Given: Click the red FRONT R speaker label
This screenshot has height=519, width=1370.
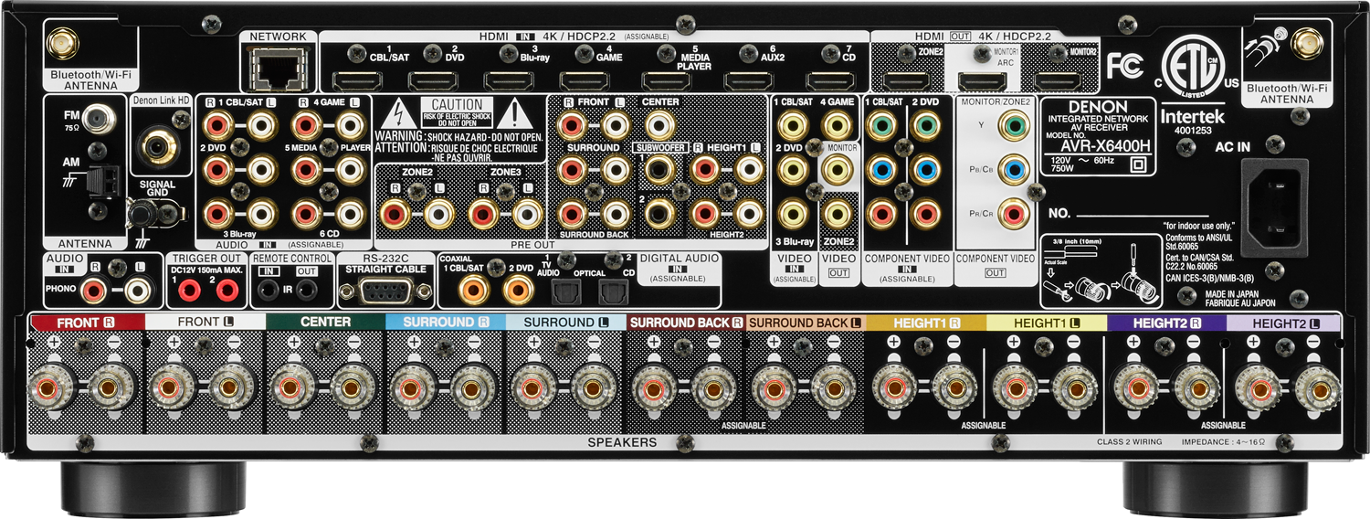Looking at the screenshot, I should [87, 323].
